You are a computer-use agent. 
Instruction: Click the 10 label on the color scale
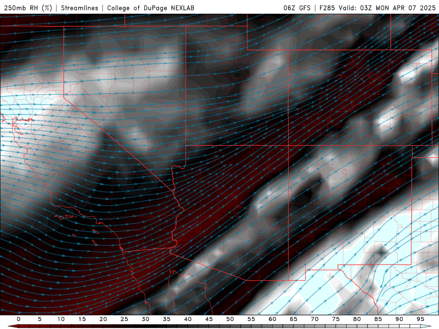[61, 319]
